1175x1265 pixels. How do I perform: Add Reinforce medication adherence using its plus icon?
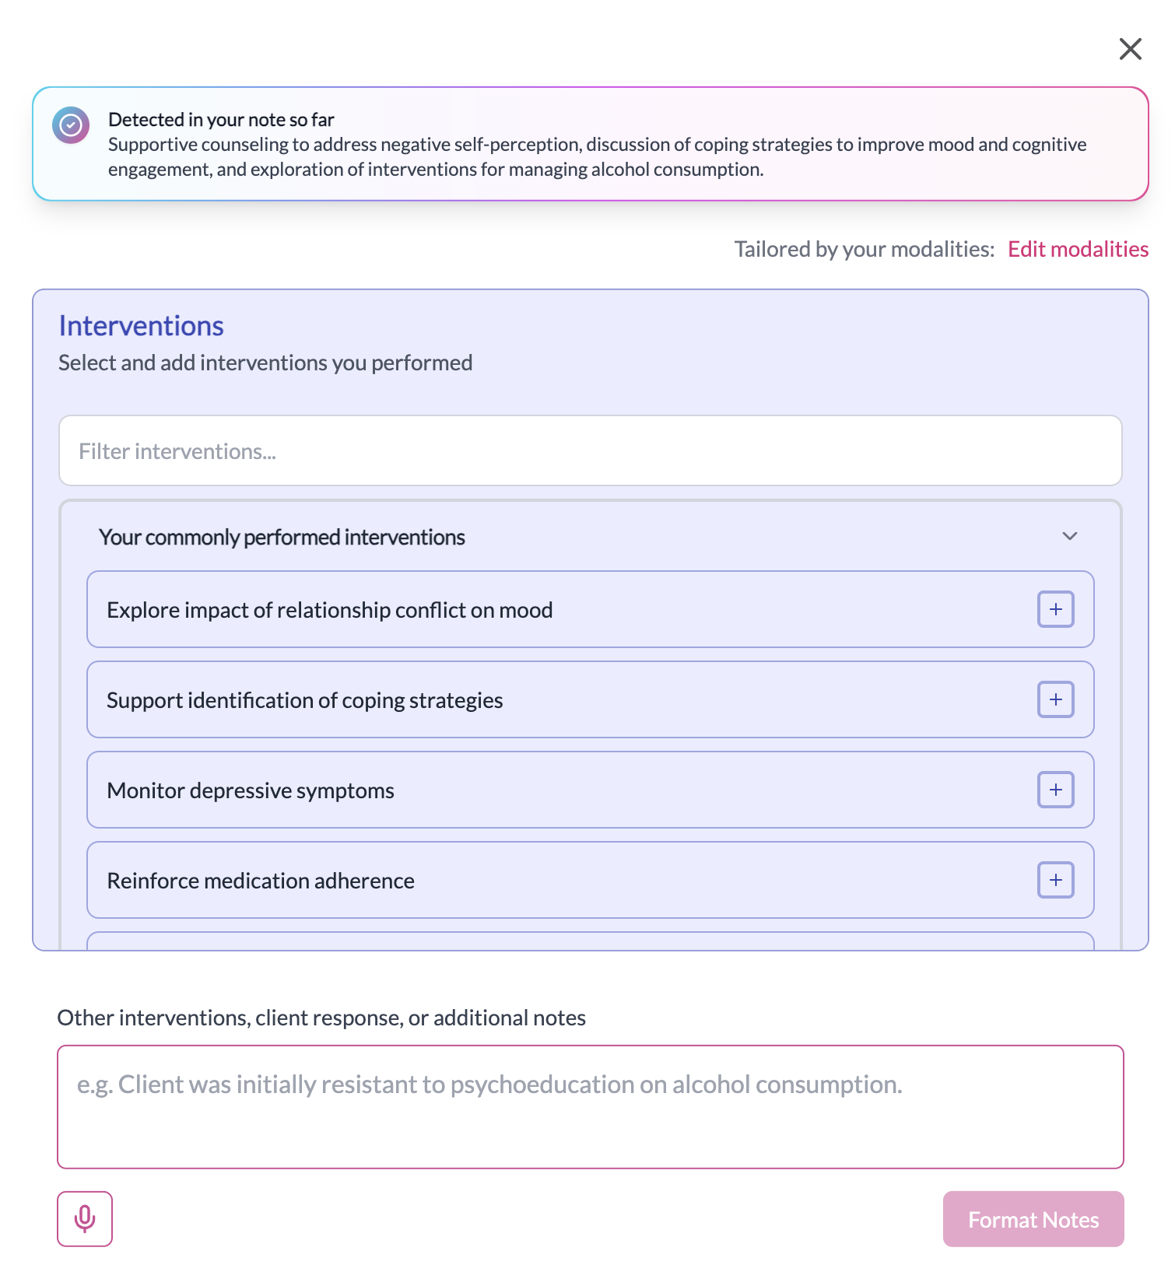1055,880
